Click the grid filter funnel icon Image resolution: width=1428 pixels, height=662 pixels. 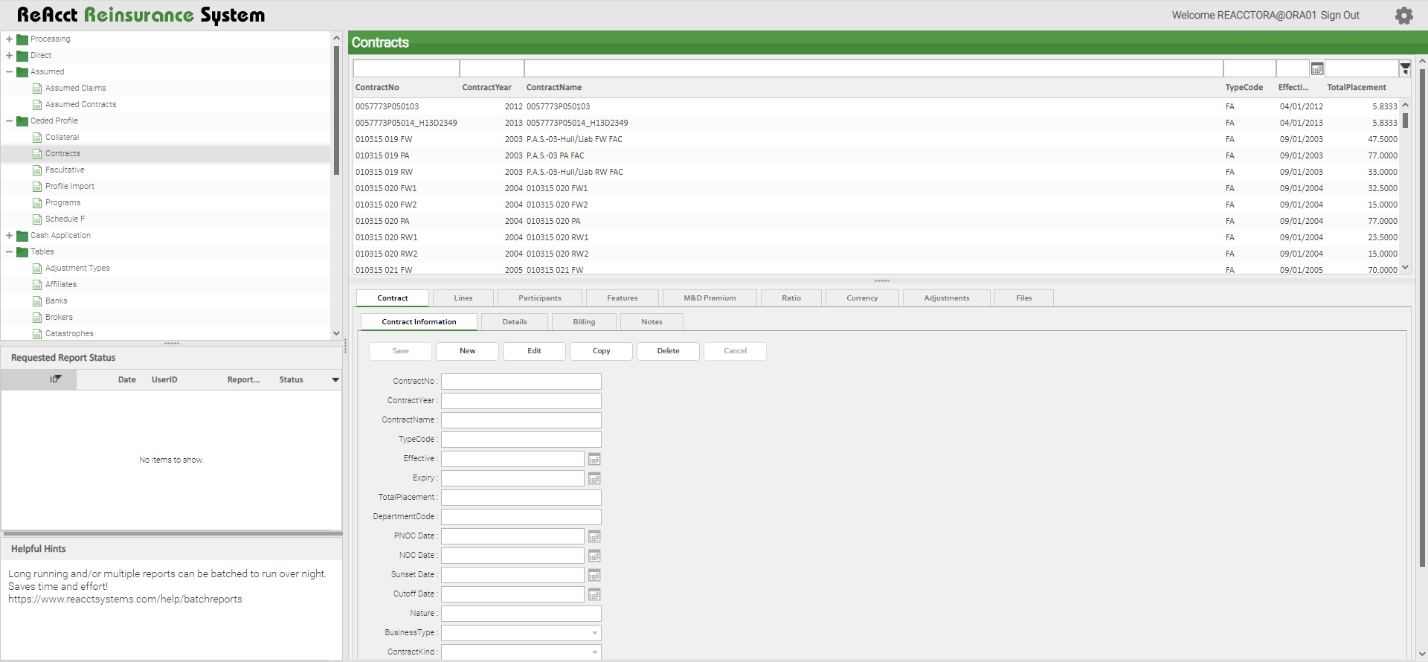(x=1405, y=68)
